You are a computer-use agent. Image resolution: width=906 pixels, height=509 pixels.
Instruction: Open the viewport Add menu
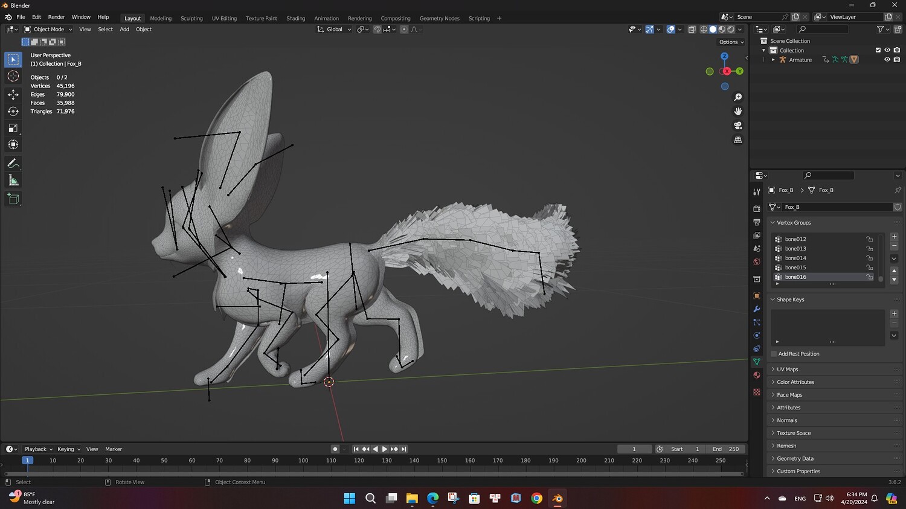pyautogui.click(x=124, y=29)
